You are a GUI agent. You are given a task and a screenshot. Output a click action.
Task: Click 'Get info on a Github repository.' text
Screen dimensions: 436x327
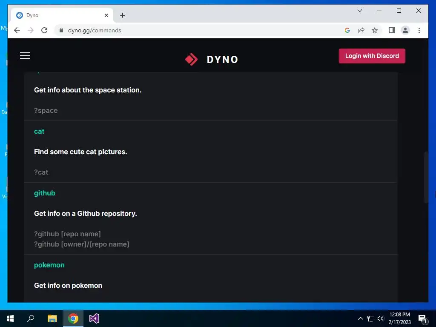85,214
